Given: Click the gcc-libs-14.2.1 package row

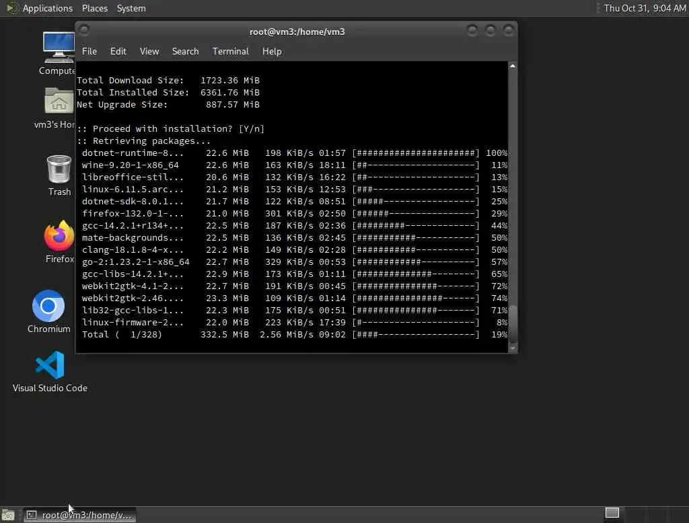Looking at the screenshot, I should [x=295, y=274].
